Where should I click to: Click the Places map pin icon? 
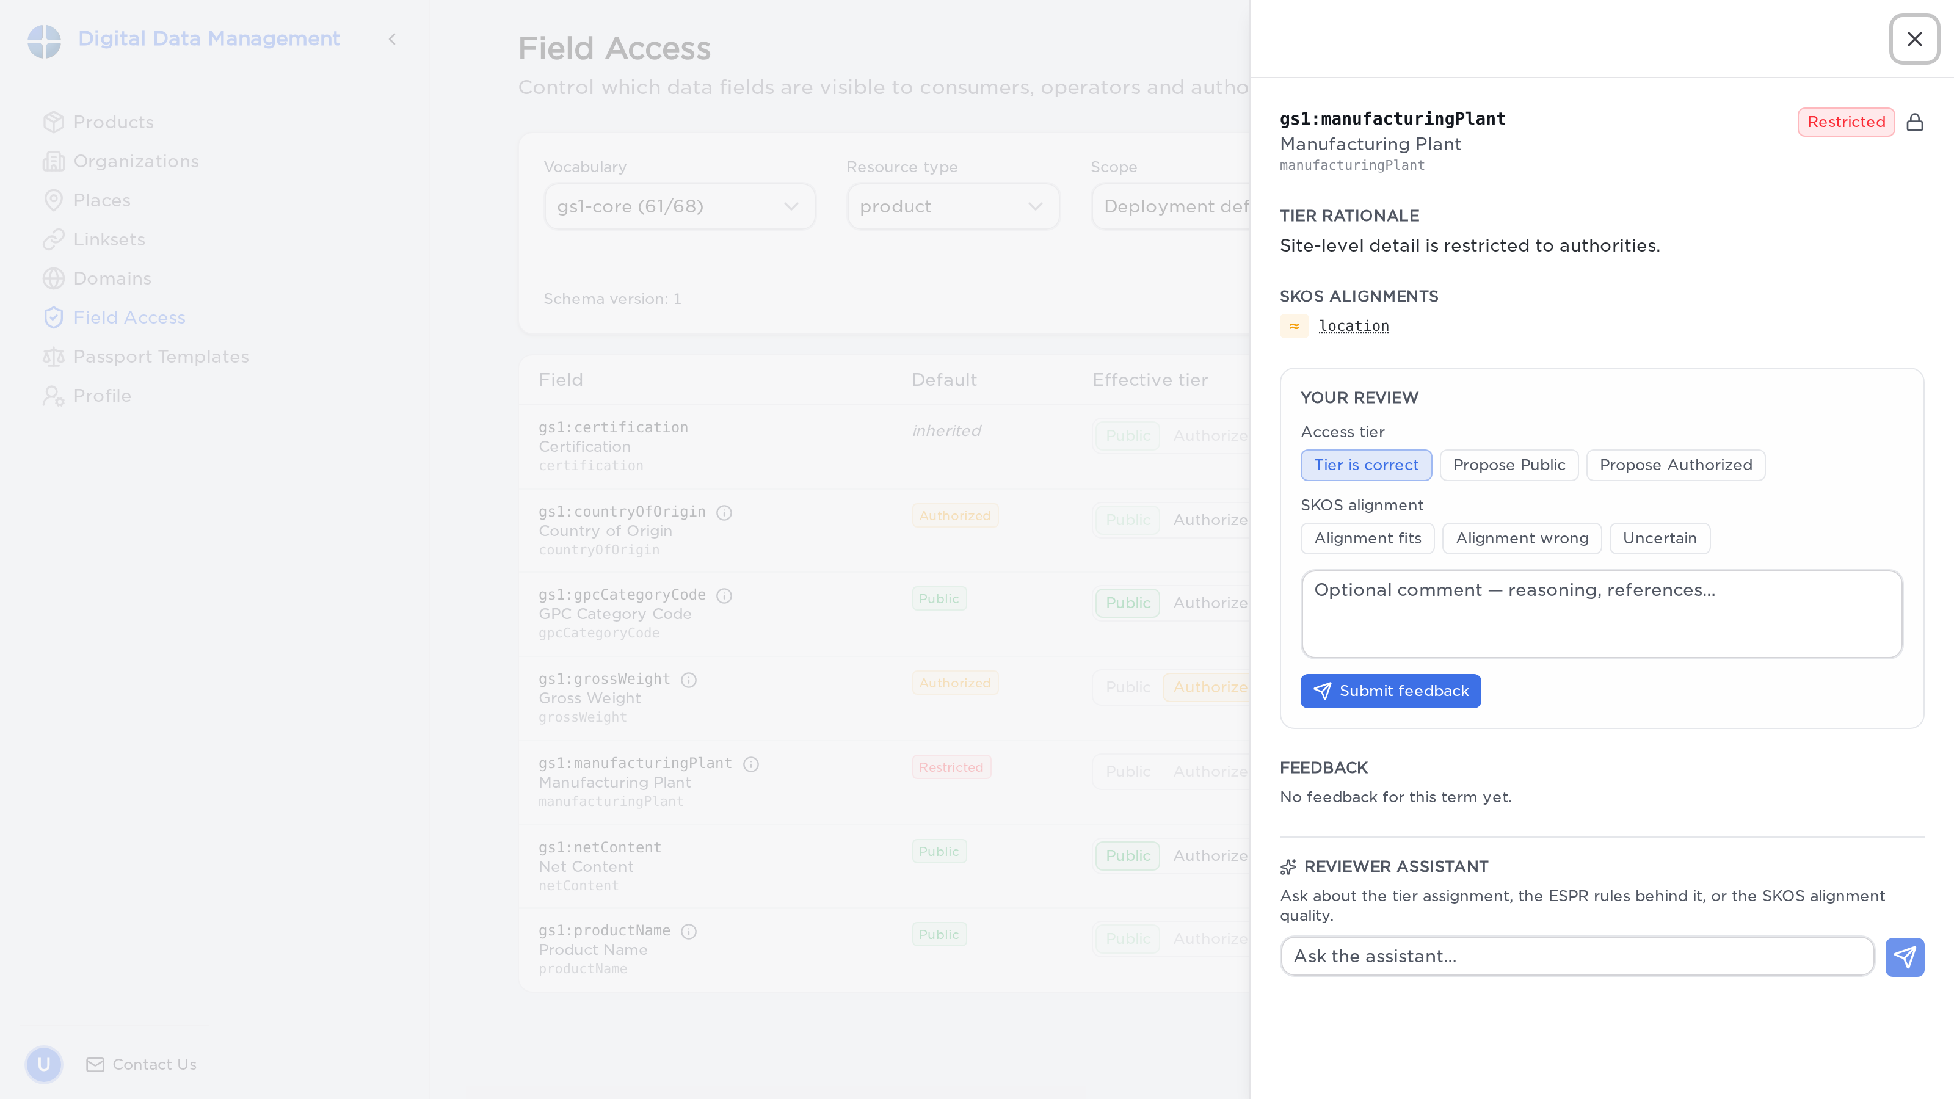53,200
